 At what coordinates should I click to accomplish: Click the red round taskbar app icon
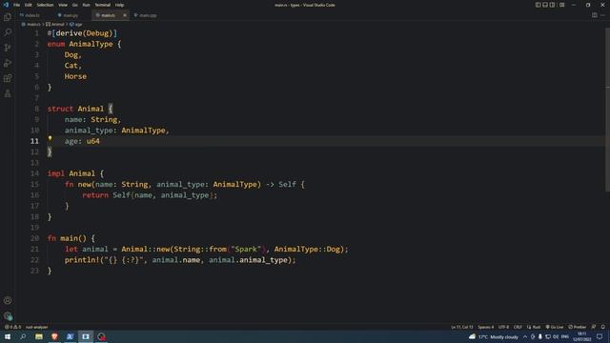tap(102, 336)
